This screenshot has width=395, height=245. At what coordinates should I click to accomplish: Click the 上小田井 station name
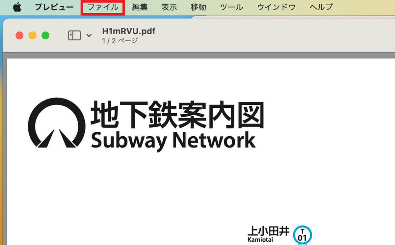268,231
